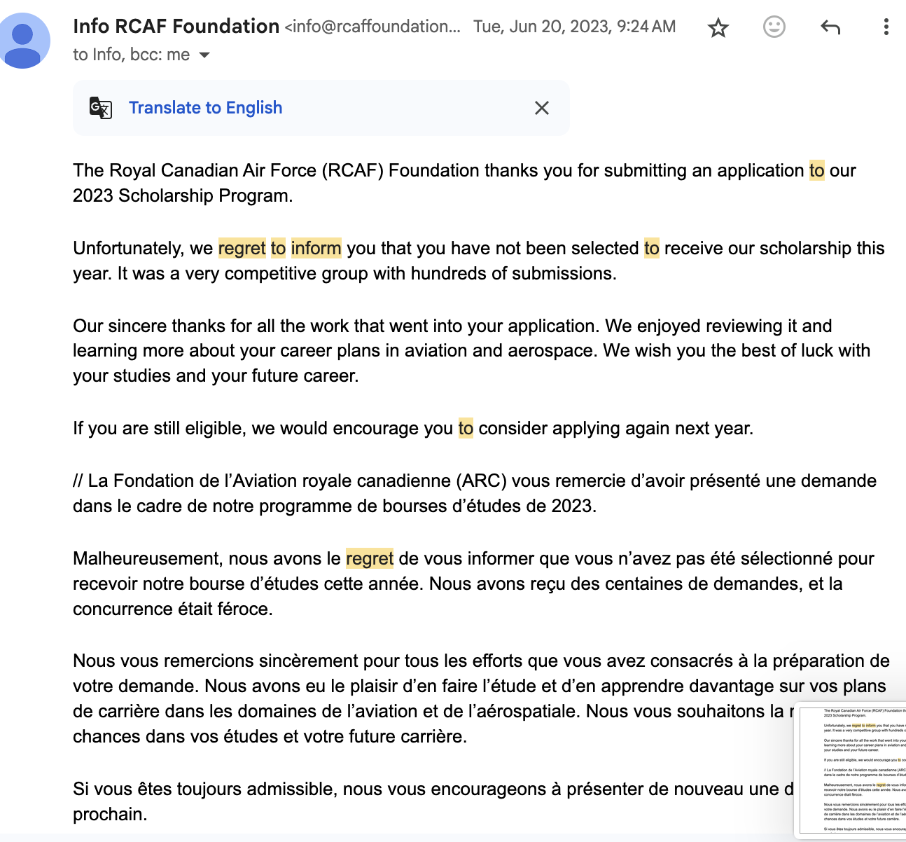This screenshot has width=906, height=842.
Task: Click the sender email address info@rcaffoundation
Action: pyautogui.click(x=372, y=27)
